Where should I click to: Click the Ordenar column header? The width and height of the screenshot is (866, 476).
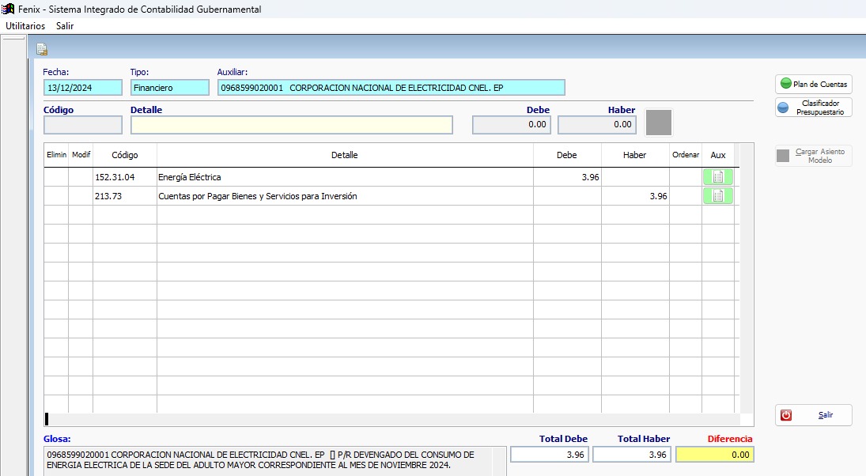(685, 155)
